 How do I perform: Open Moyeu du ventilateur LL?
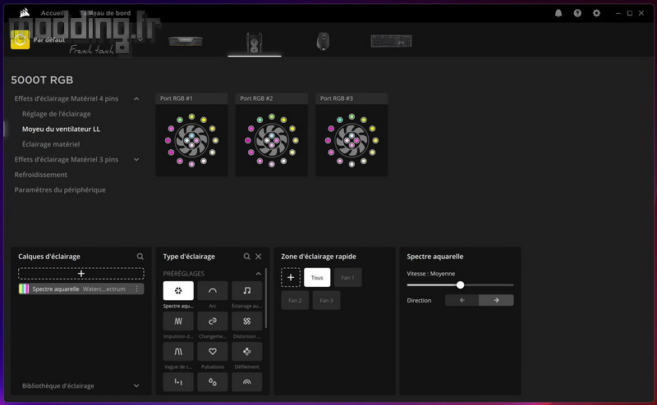[61, 129]
